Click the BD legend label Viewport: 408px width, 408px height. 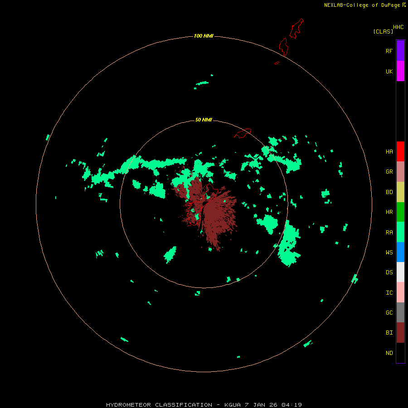tap(389, 192)
